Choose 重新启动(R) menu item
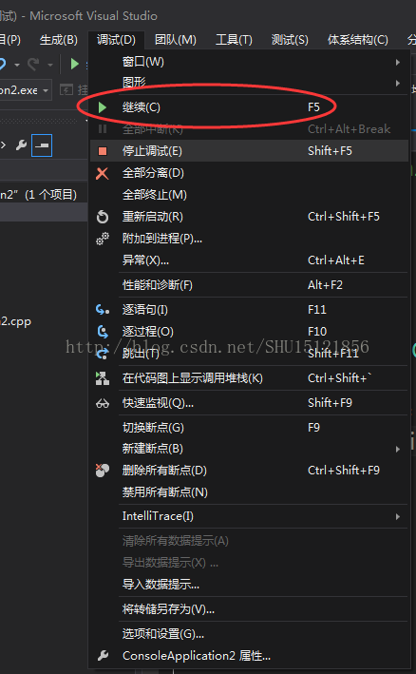The image size is (416, 674). coord(248,217)
